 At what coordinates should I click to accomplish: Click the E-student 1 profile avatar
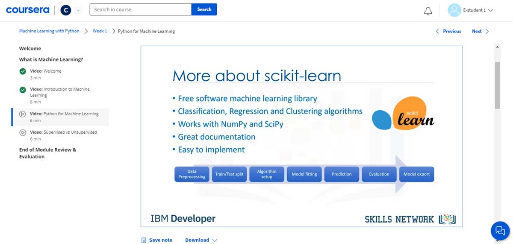tap(454, 10)
